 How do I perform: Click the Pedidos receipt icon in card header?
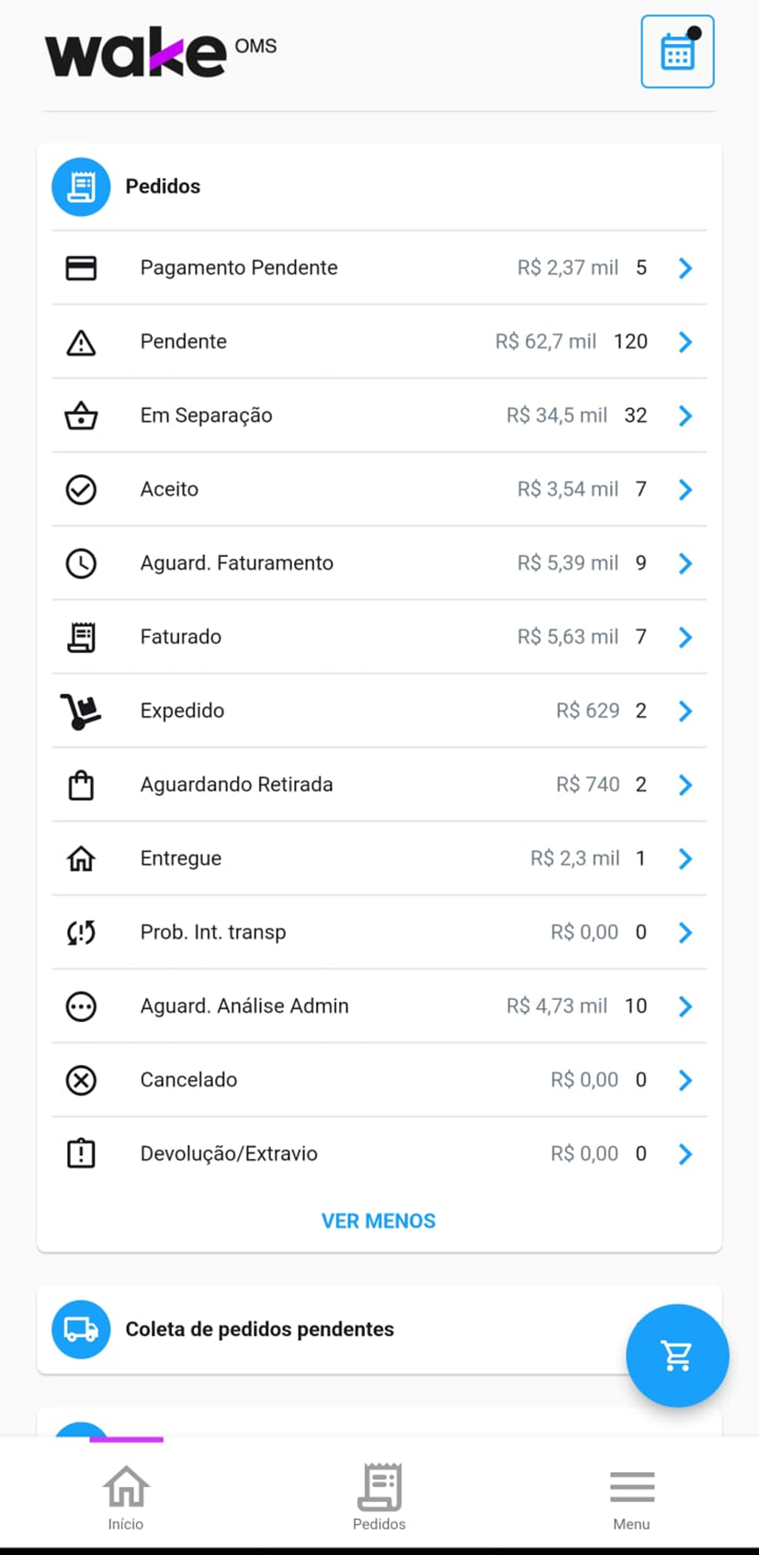(x=81, y=187)
